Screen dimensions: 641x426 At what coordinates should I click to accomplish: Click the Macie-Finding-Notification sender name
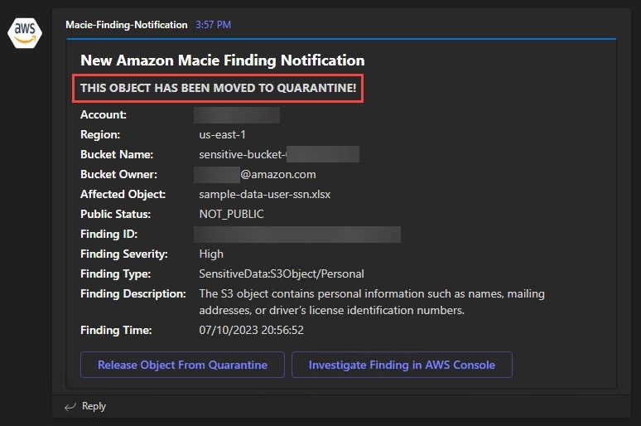click(x=127, y=25)
